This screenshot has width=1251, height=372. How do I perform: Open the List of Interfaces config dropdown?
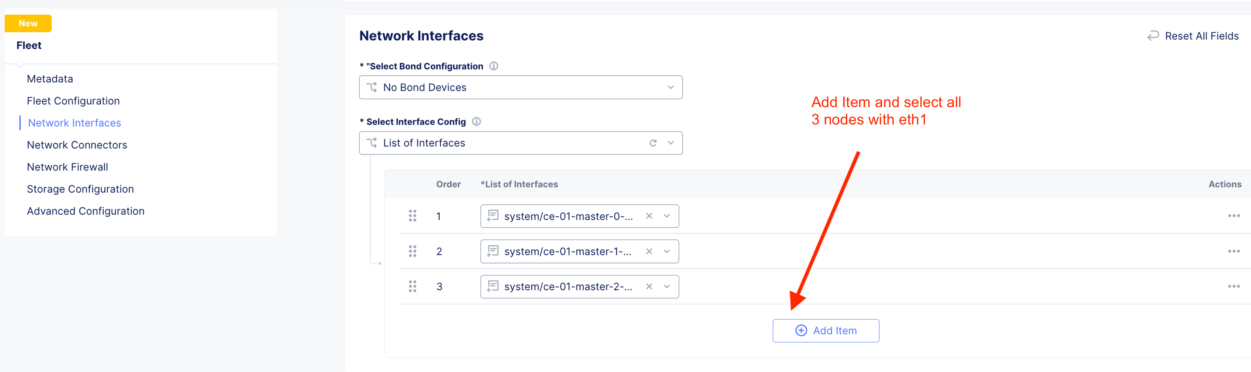(670, 143)
